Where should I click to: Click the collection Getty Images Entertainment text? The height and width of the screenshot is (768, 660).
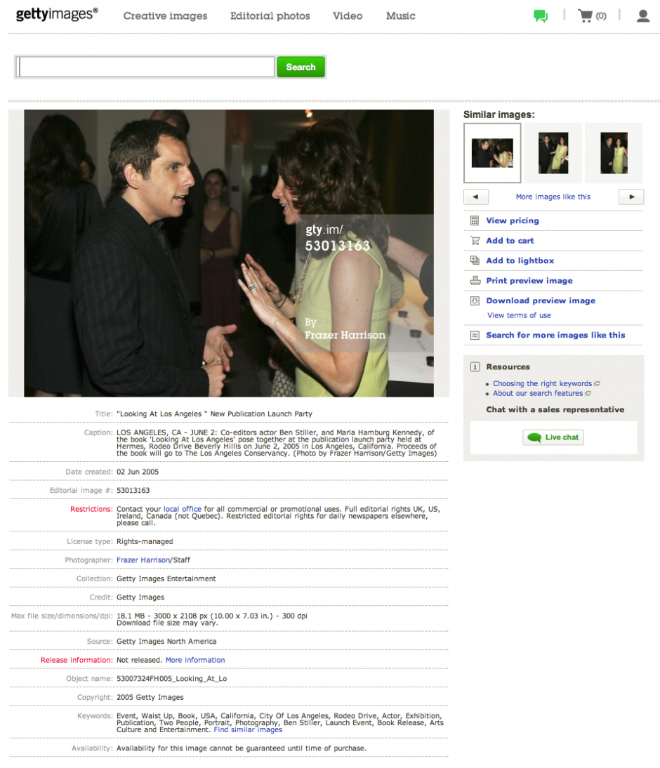(166, 578)
